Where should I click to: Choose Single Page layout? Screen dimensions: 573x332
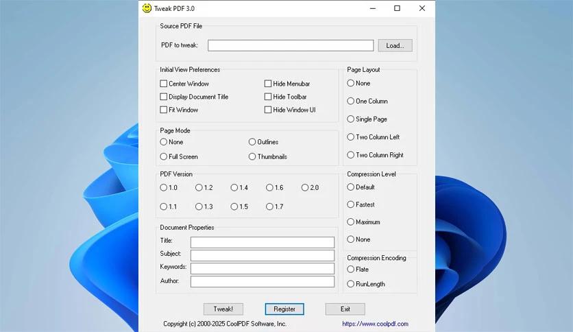pos(351,119)
